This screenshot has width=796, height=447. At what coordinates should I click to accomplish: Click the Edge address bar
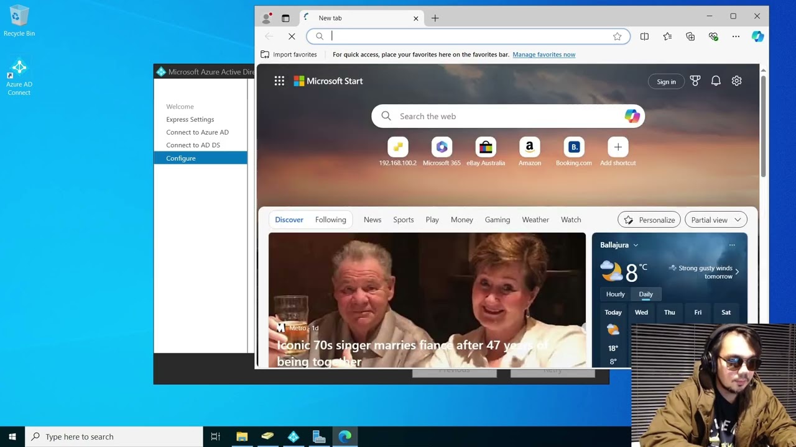coord(470,36)
